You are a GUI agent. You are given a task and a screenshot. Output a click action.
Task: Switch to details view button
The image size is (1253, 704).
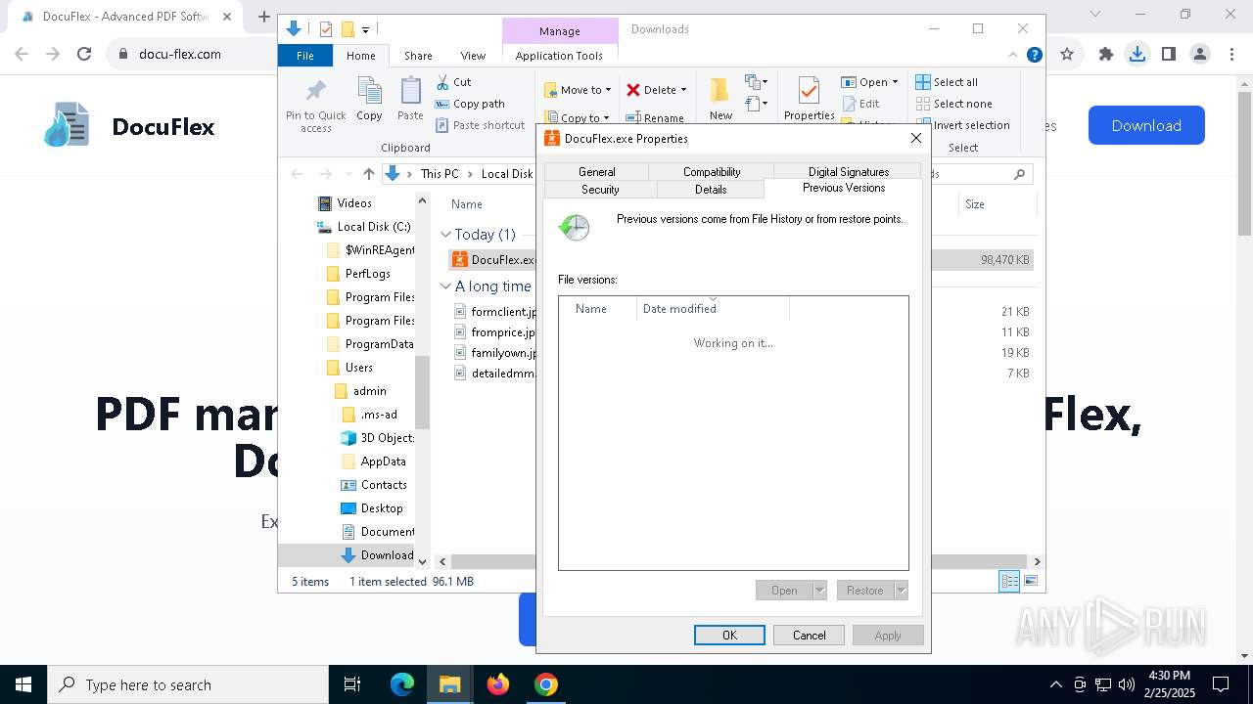tap(1009, 582)
